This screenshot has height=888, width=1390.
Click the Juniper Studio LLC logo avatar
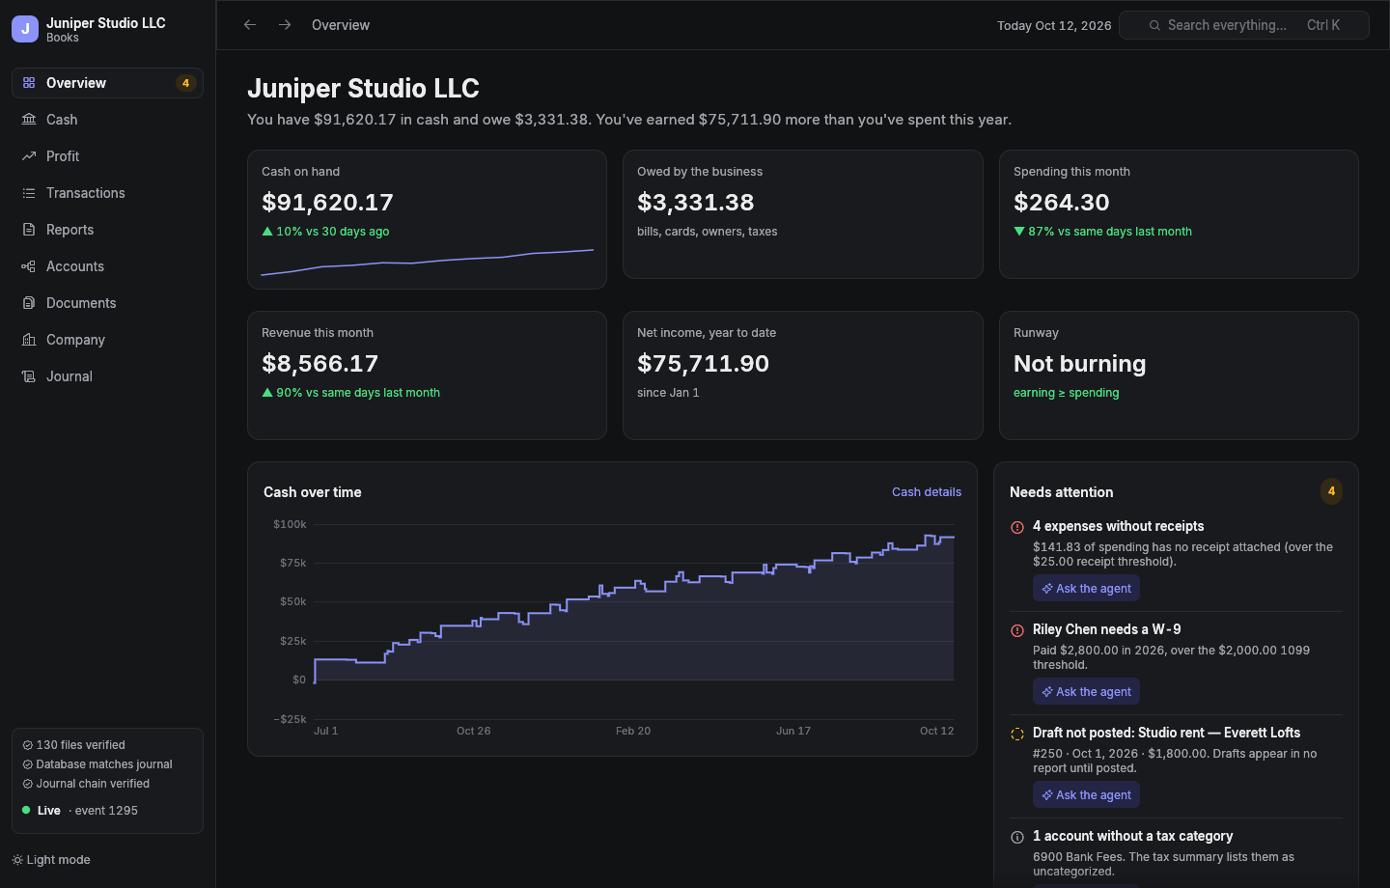click(x=25, y=29)
